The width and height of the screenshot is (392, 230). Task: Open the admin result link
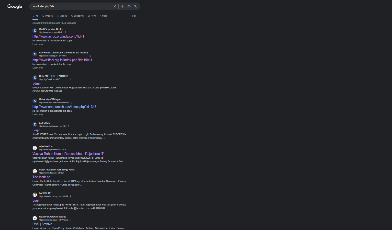(37, 84)
